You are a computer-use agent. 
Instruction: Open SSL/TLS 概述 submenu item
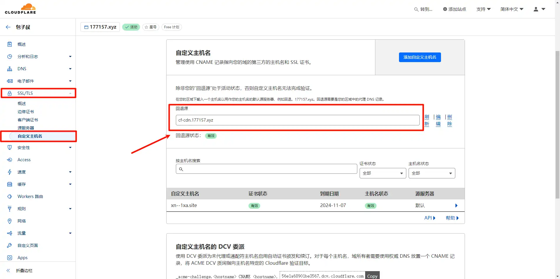22,103
